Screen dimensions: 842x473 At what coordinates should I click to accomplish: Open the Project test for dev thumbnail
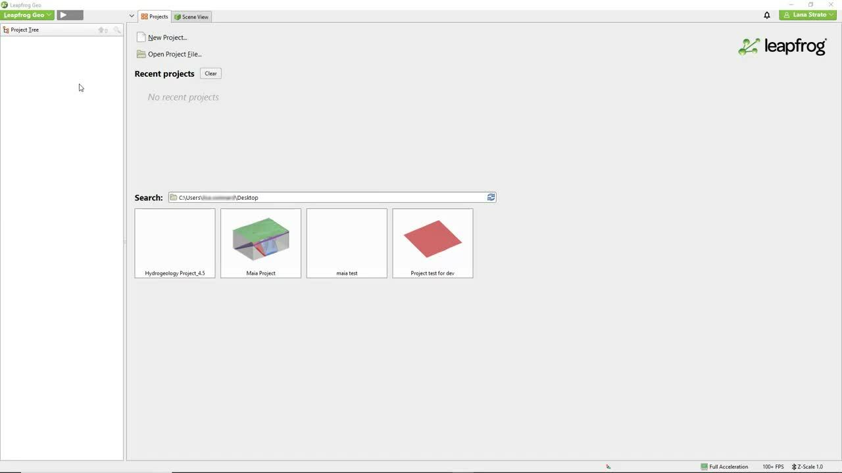tap(433, 243)
